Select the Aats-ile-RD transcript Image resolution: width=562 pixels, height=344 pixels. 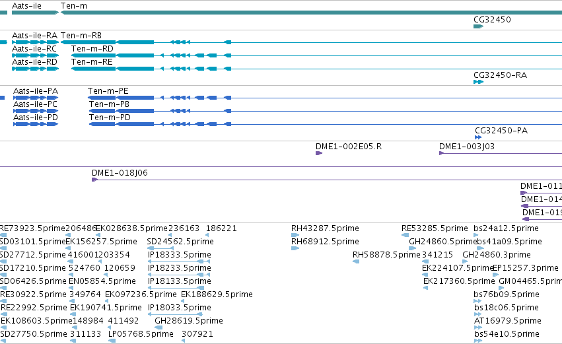click(35, 69)
